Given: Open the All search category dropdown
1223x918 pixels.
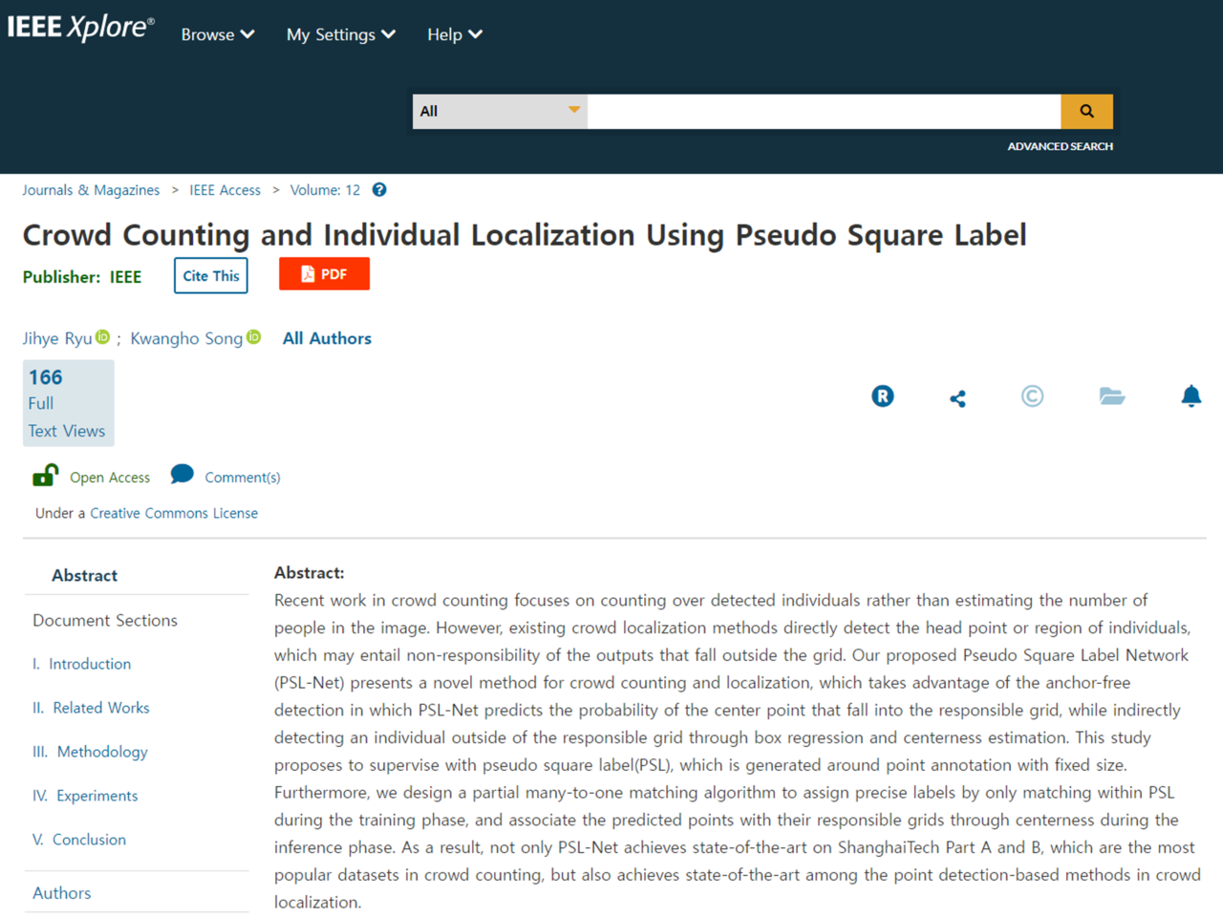Looking at the screenshot, I should pyautogui.click(x=500, y=112).
